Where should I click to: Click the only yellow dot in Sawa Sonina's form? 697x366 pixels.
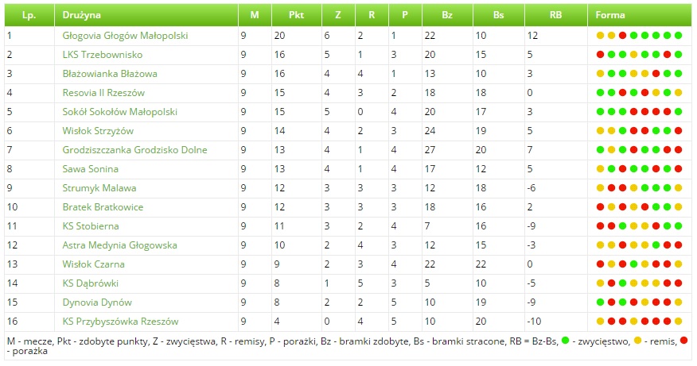601,169
